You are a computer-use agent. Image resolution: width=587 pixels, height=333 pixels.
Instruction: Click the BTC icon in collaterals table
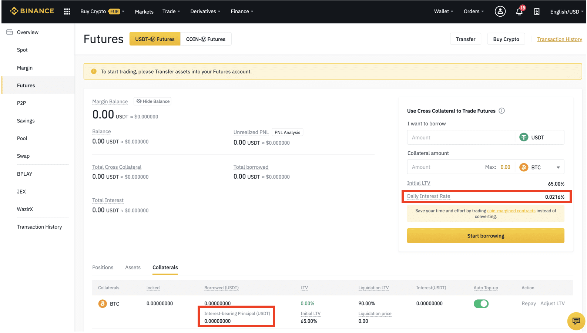pyautogui.click(x=103, y=303)
